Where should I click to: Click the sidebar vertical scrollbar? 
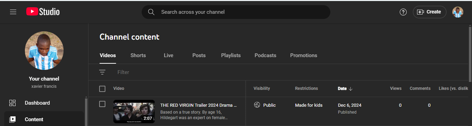click(86, 112)
